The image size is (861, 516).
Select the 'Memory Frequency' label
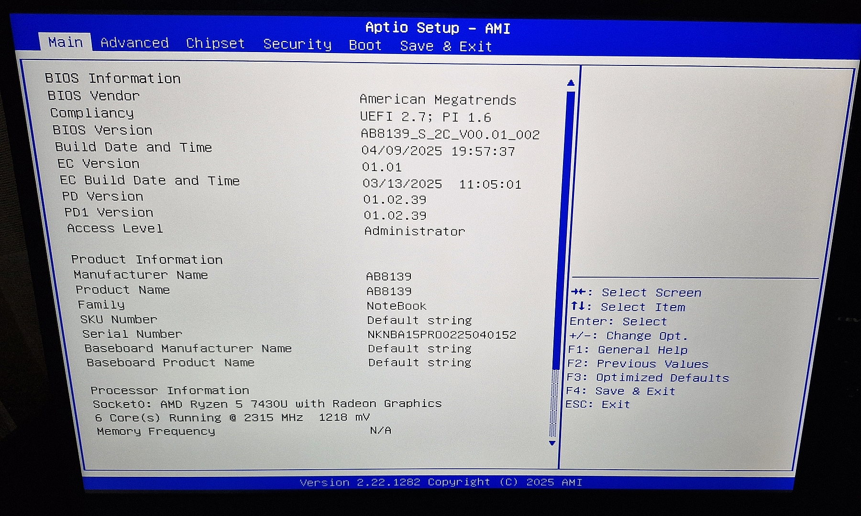tap(156, 431)
